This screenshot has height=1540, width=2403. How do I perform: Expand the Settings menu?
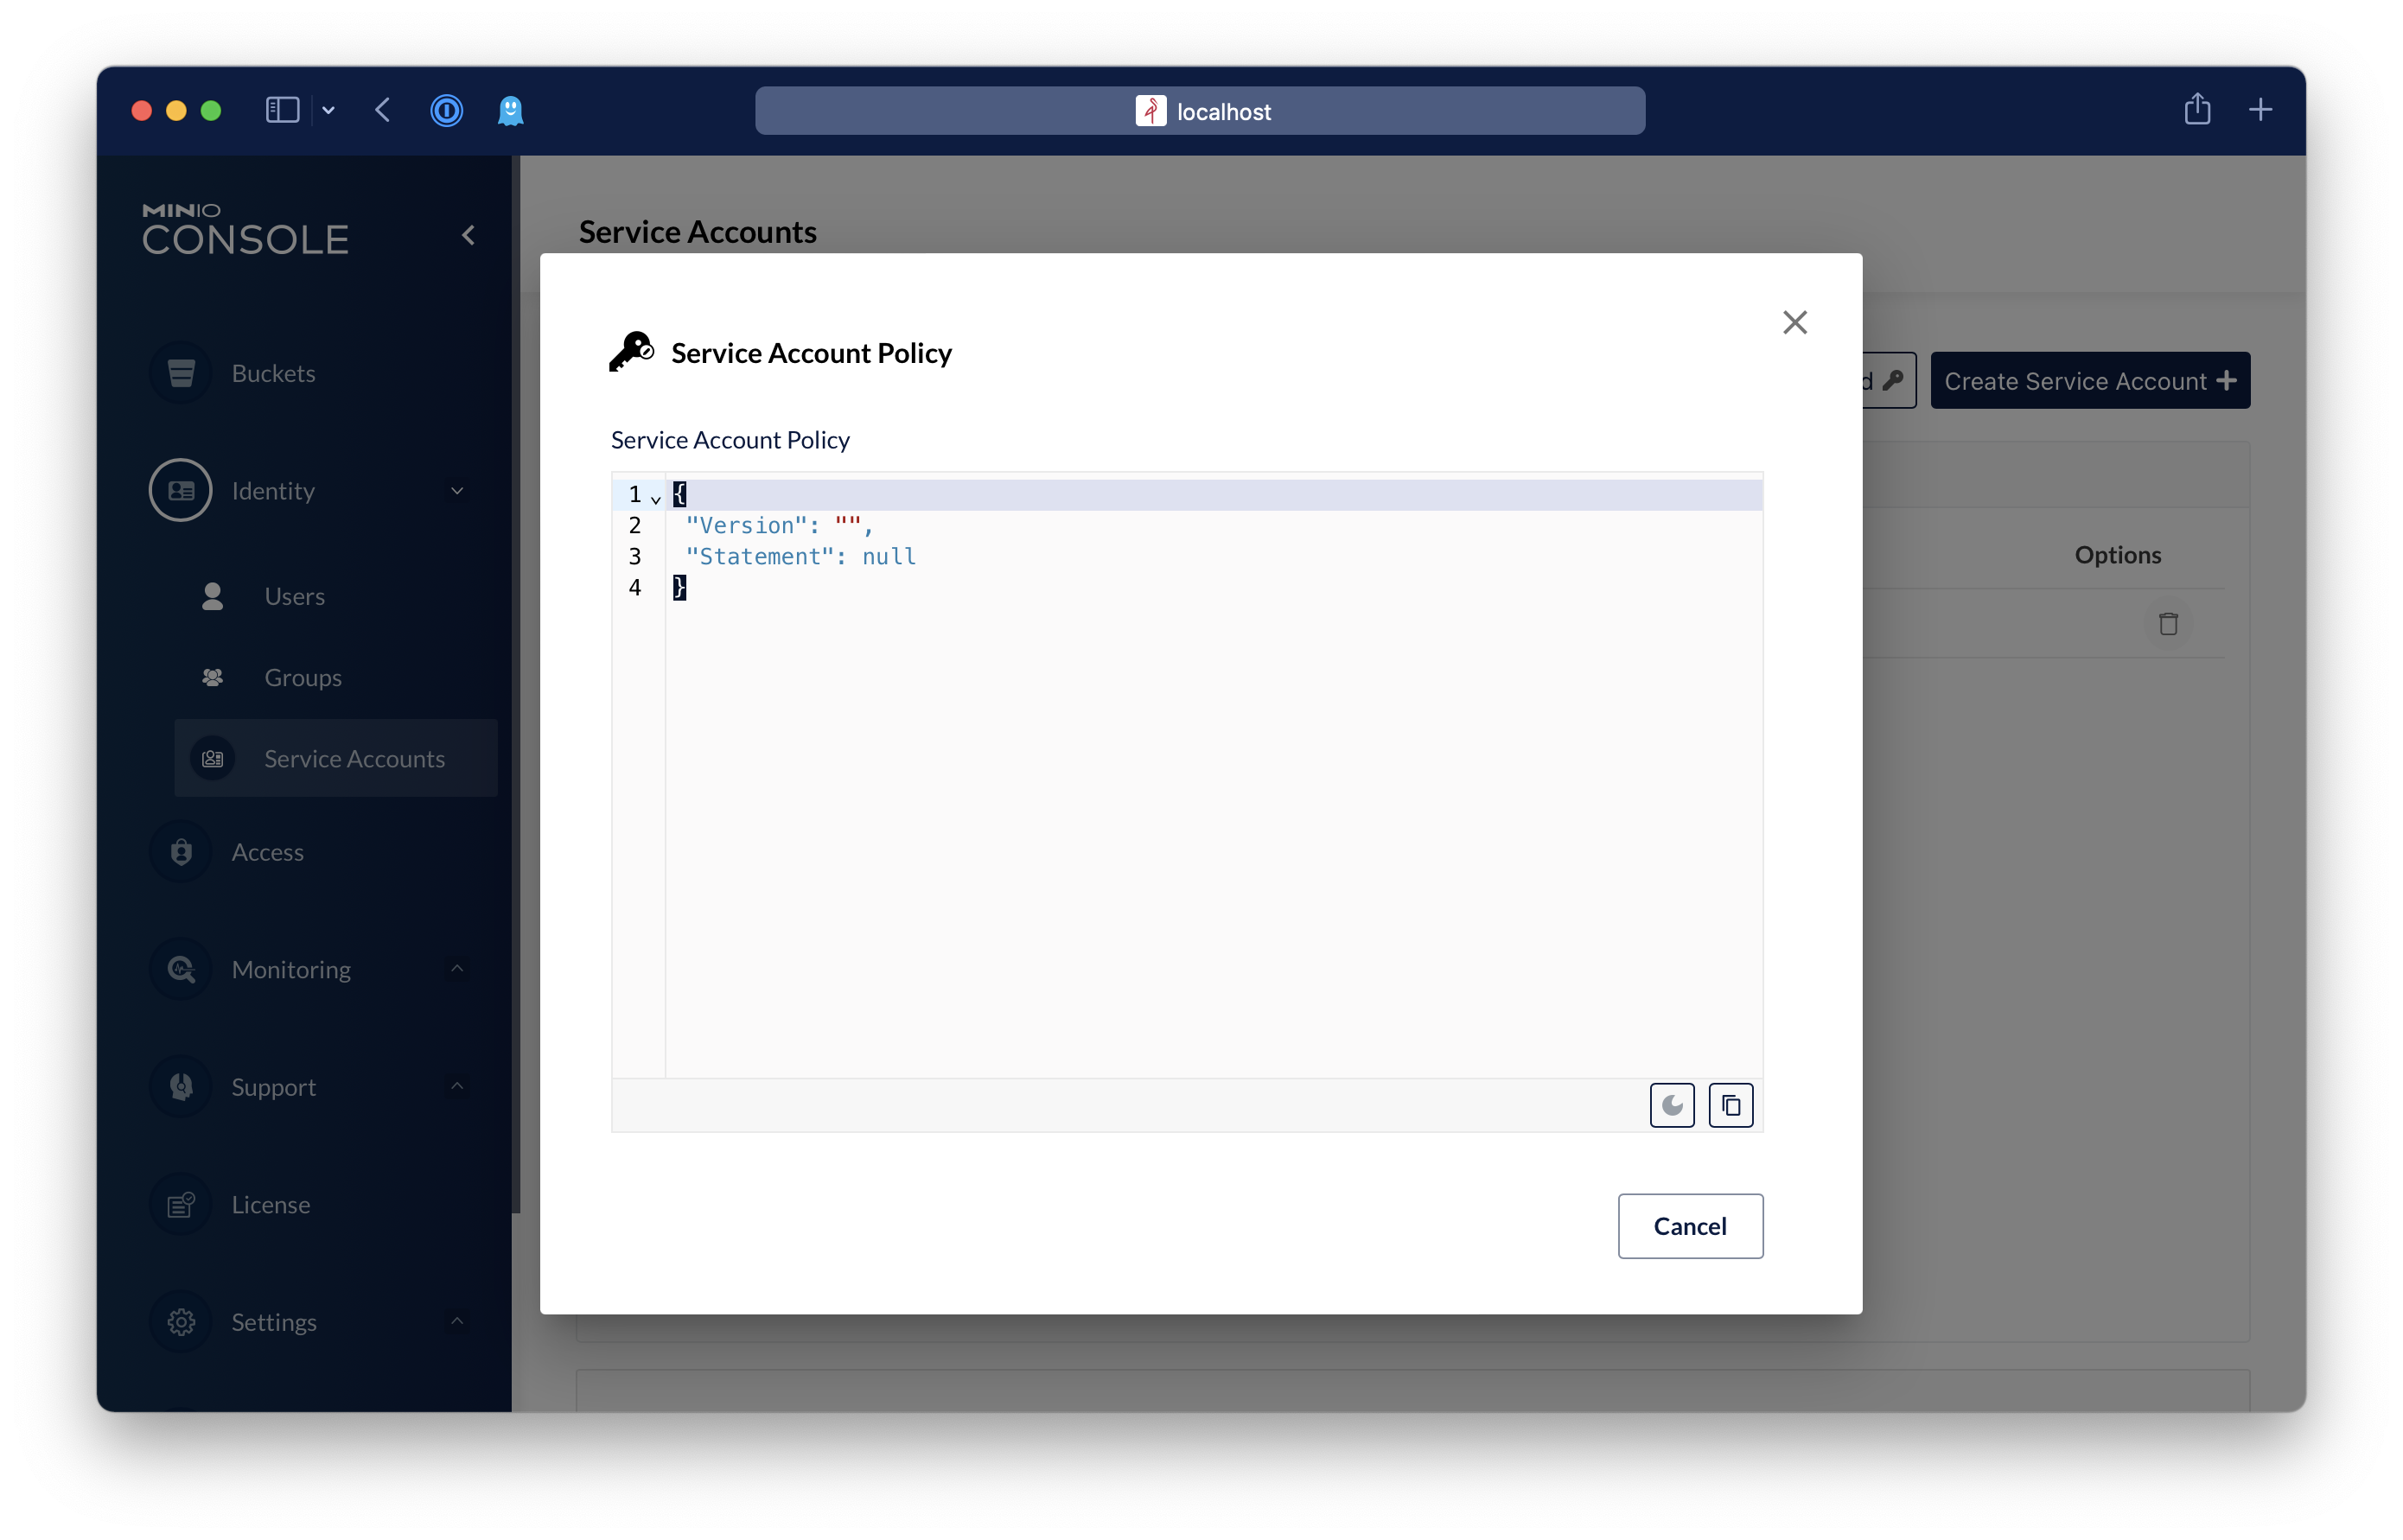click(457, 1321)
